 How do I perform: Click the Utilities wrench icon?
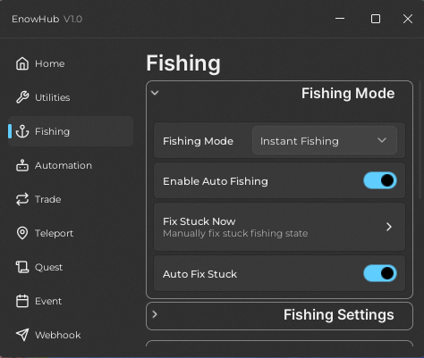point(22,97)
